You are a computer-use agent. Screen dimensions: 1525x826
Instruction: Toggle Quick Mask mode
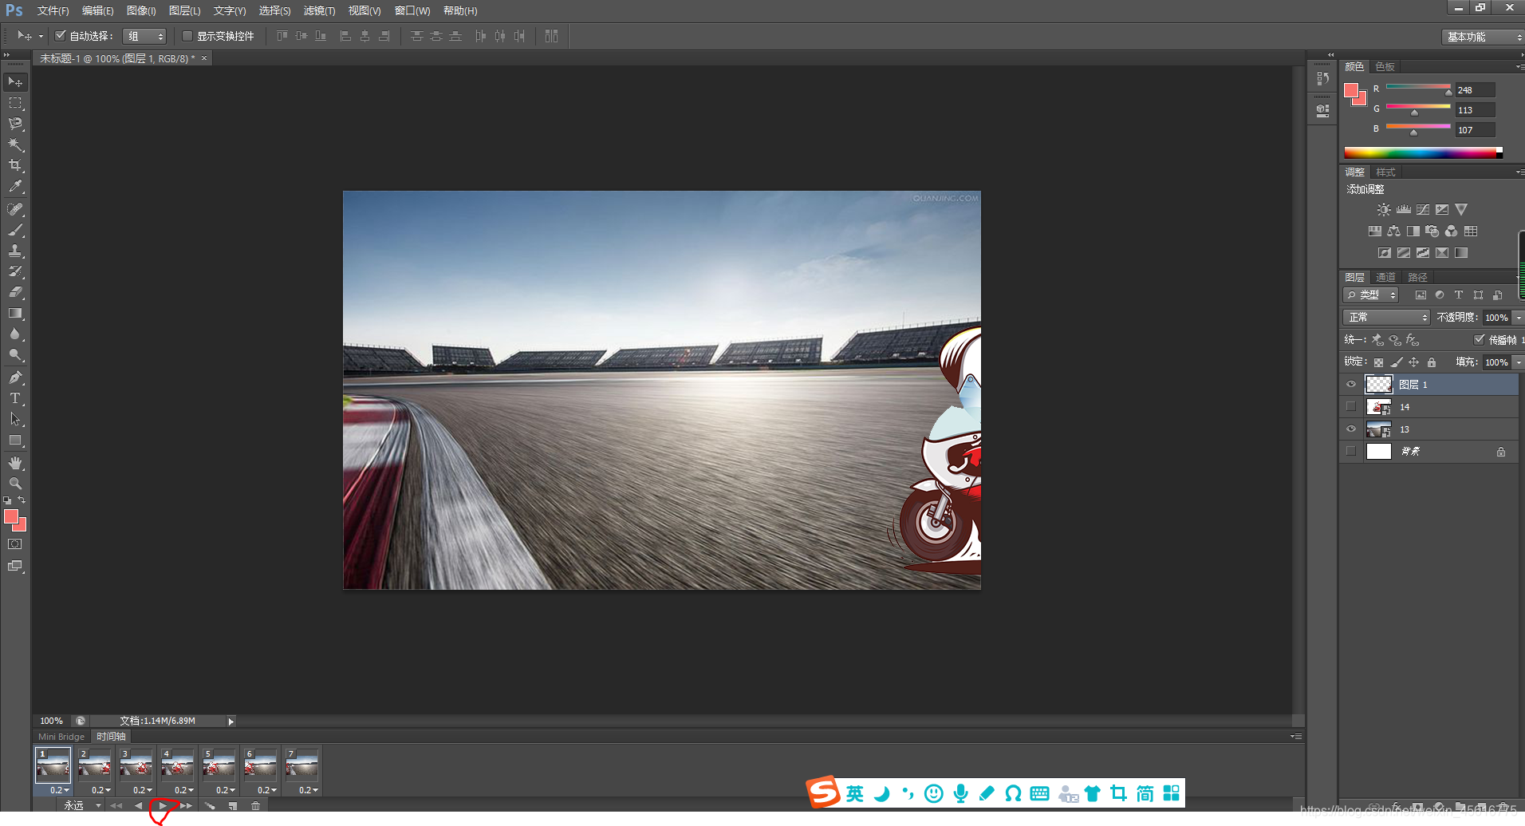(15, 544)
